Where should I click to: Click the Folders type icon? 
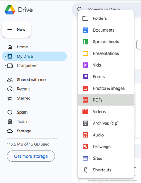pos(85,18)
